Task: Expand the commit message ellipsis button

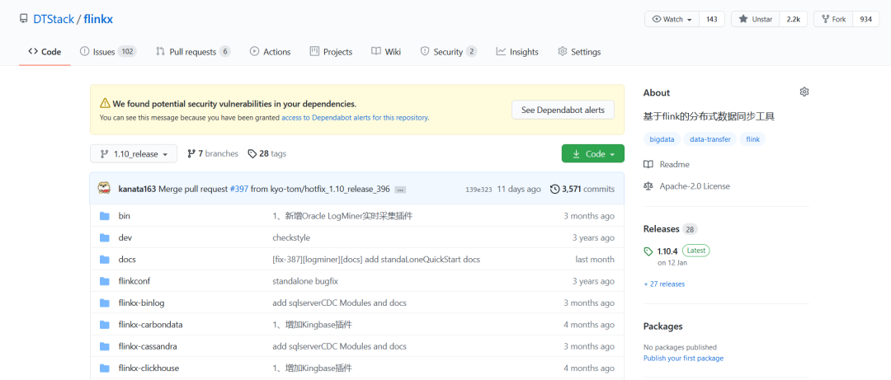Action: click(400, 190)
